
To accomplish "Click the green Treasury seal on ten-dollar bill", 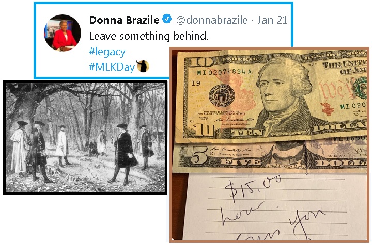I will (x=360, y=88).
